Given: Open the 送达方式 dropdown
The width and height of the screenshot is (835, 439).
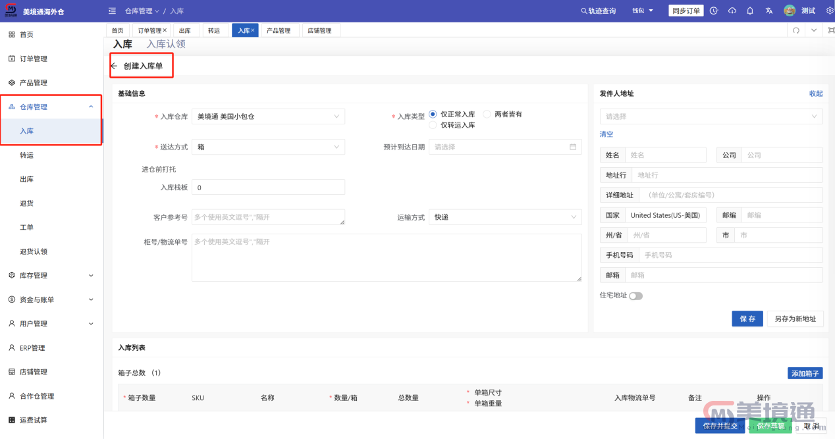Looking at the screenshot, I should pos(268,147).
